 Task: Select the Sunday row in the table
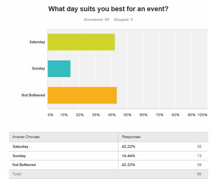pyautogui.click(x=109, y=156)
